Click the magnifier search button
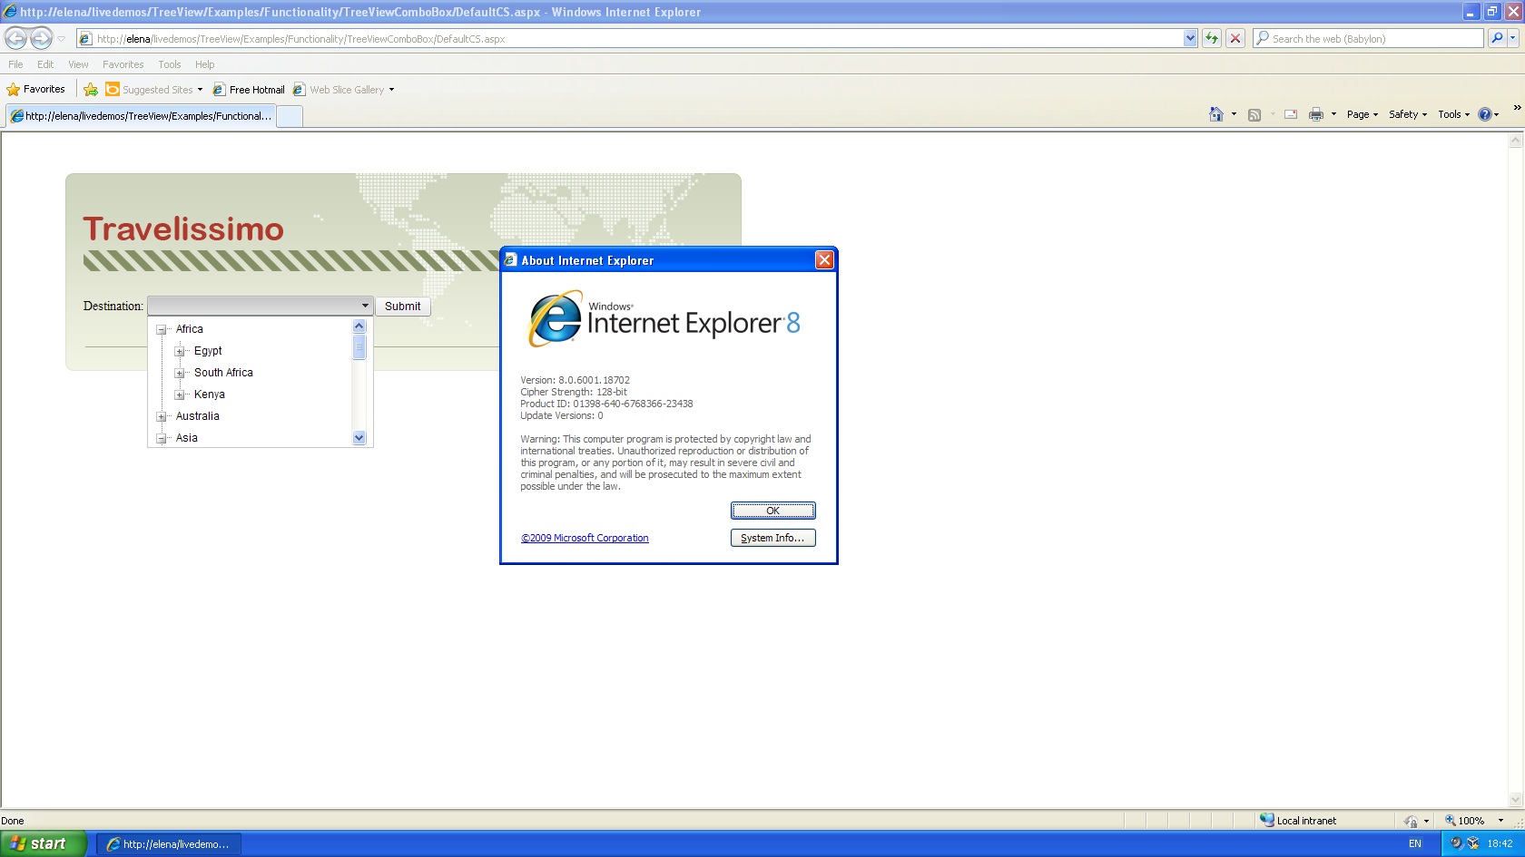Screen dimensions: 1525x857 [1497, 38]
